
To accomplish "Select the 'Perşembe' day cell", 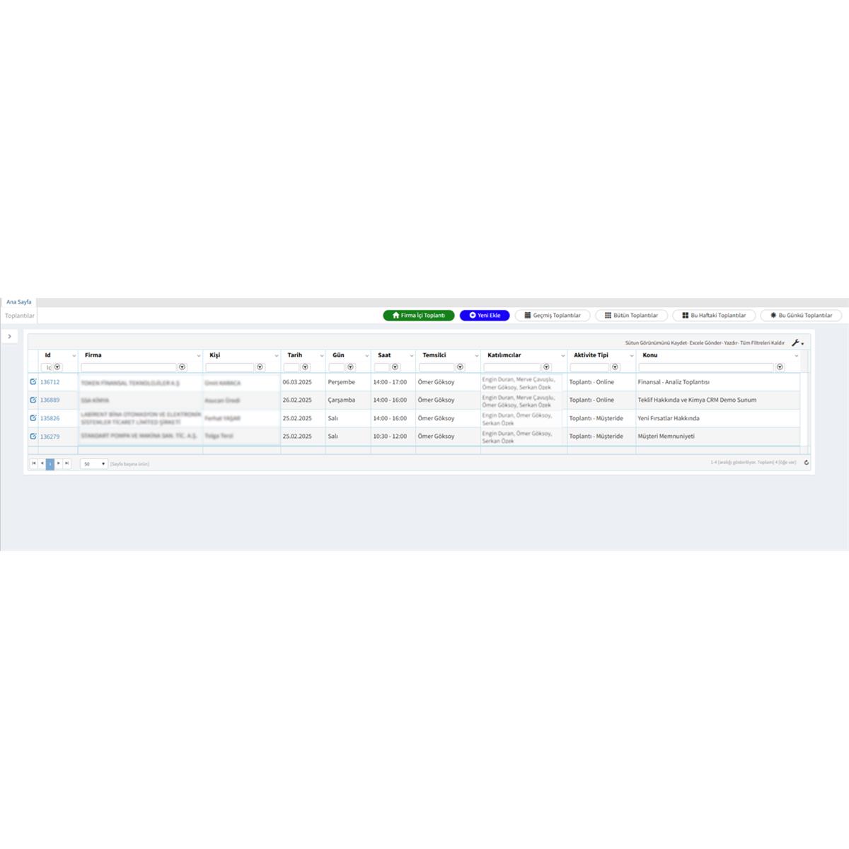I will (348, 382).
